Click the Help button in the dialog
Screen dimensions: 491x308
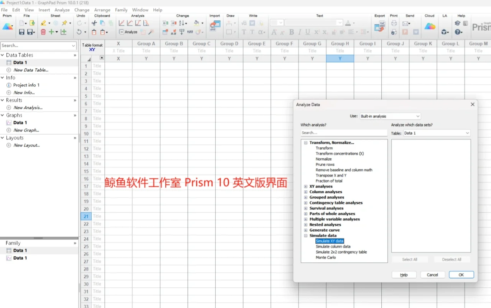pyautogui.click(x=404, y=275)
